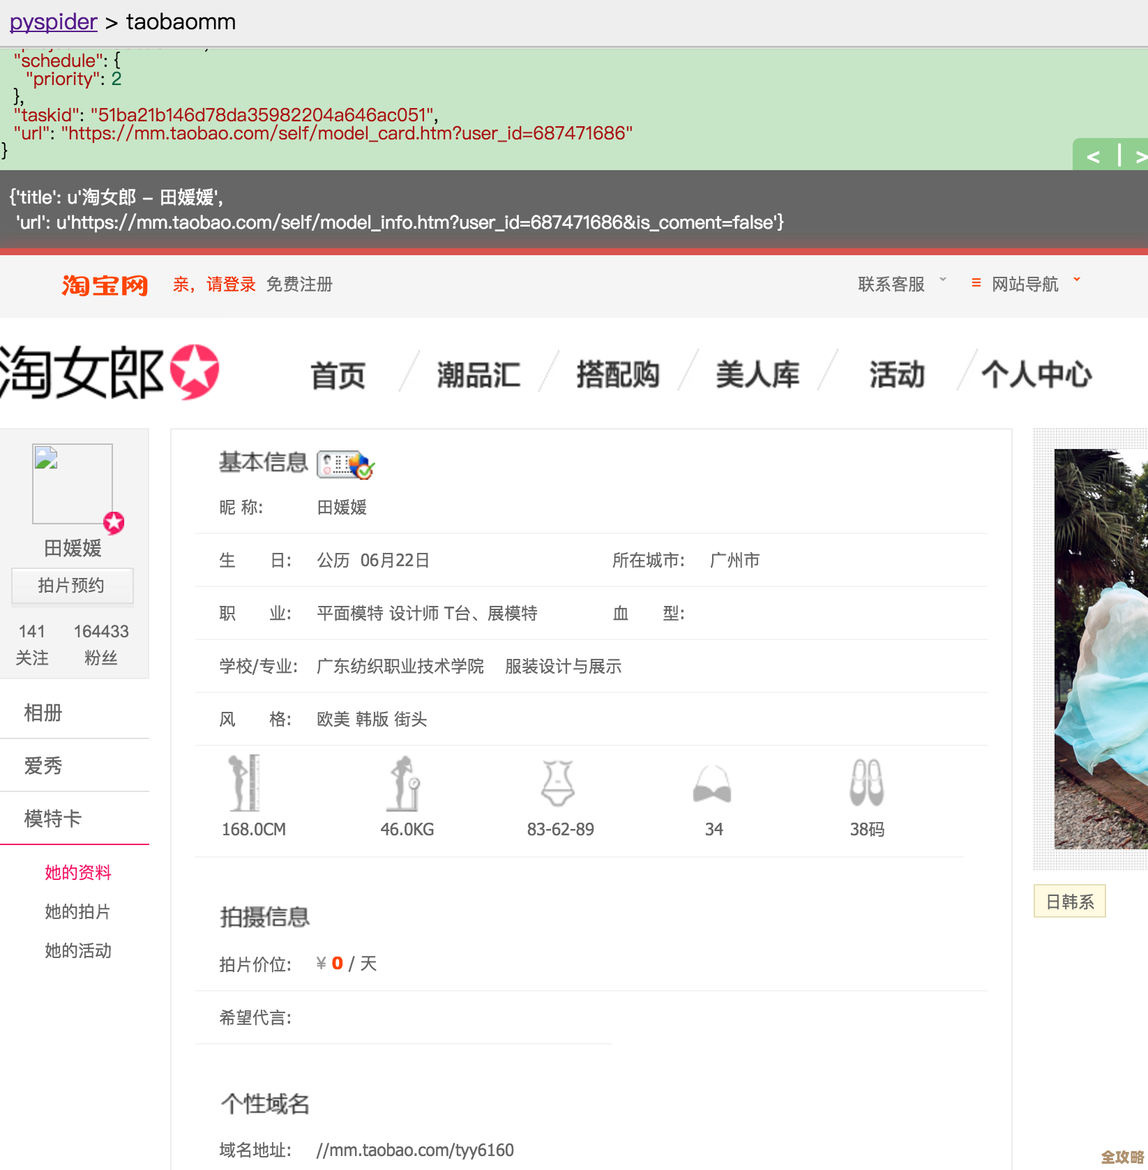
Task: Click the body measurements swimsuit icon
Action: click(x=559, y=782)
